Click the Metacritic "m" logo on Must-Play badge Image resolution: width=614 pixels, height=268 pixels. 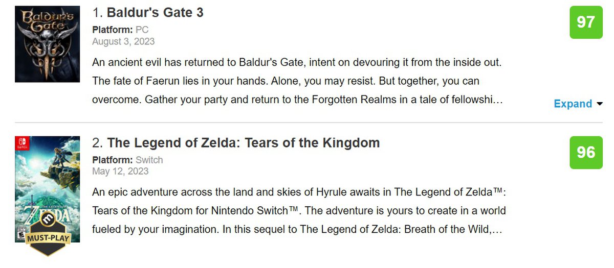(48, 221)
